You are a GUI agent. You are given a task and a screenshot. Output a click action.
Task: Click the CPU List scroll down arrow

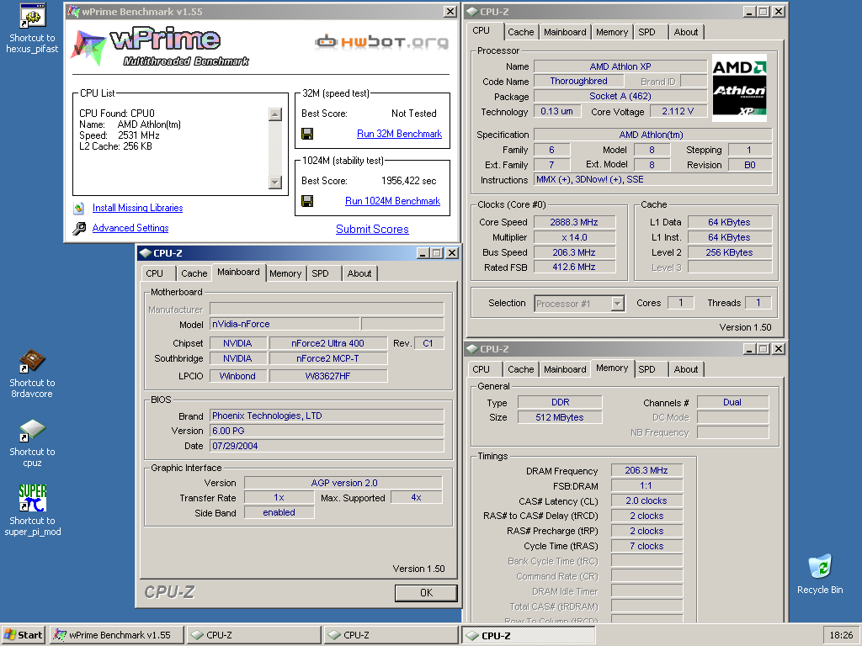tap(275, 183)
